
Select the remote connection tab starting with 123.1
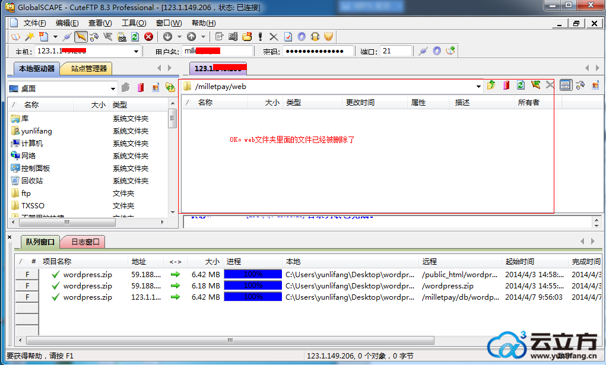coord(218,69)
